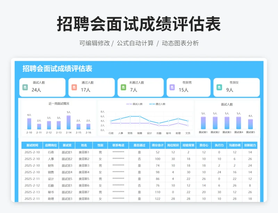Click the tallest 2-14 bar in the weekly chart

[x=68, y=122]
